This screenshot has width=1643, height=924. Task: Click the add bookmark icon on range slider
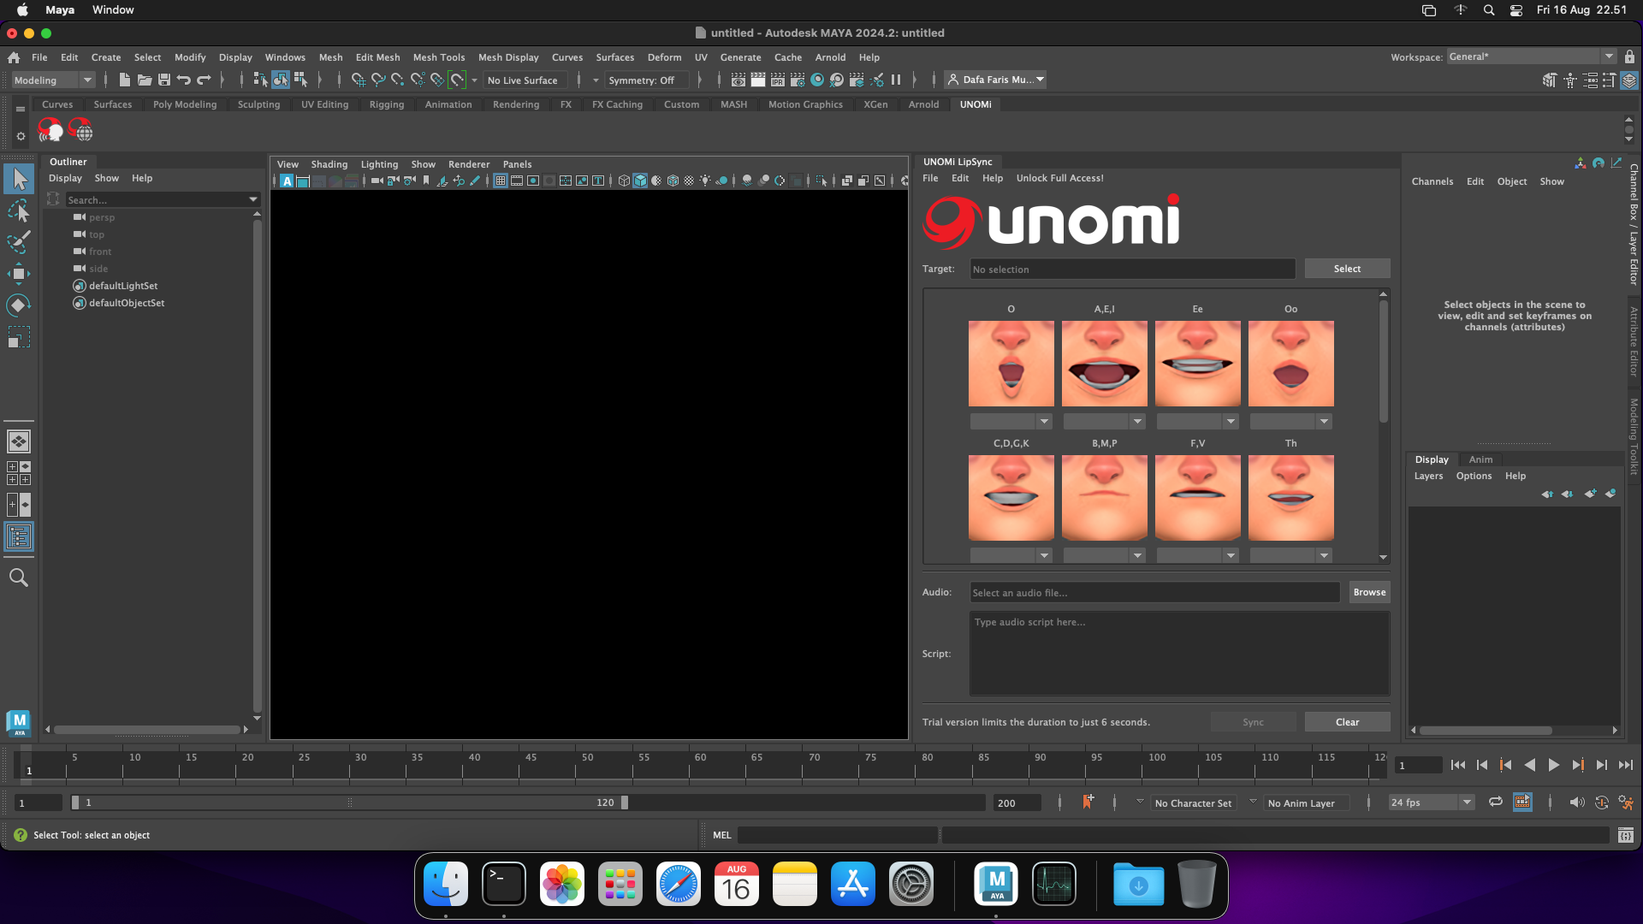tap(1088, 802)
